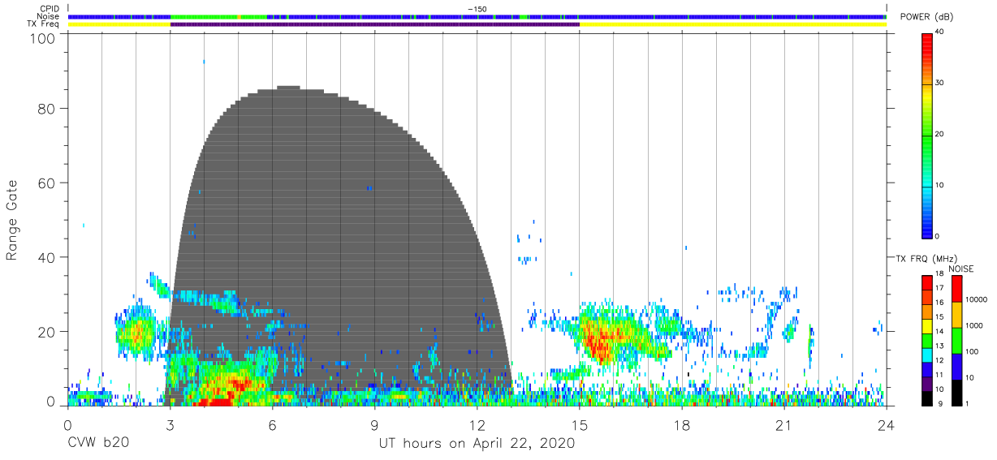Image resolution: width=997 pixels, height=460 pixels.
Task: Click the y-axis tick label '40'
Action: 48,257
